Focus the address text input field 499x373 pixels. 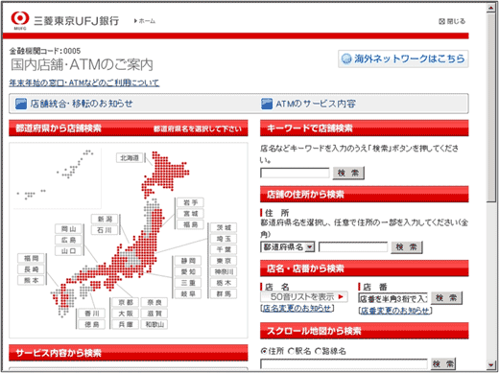point(353,247)
